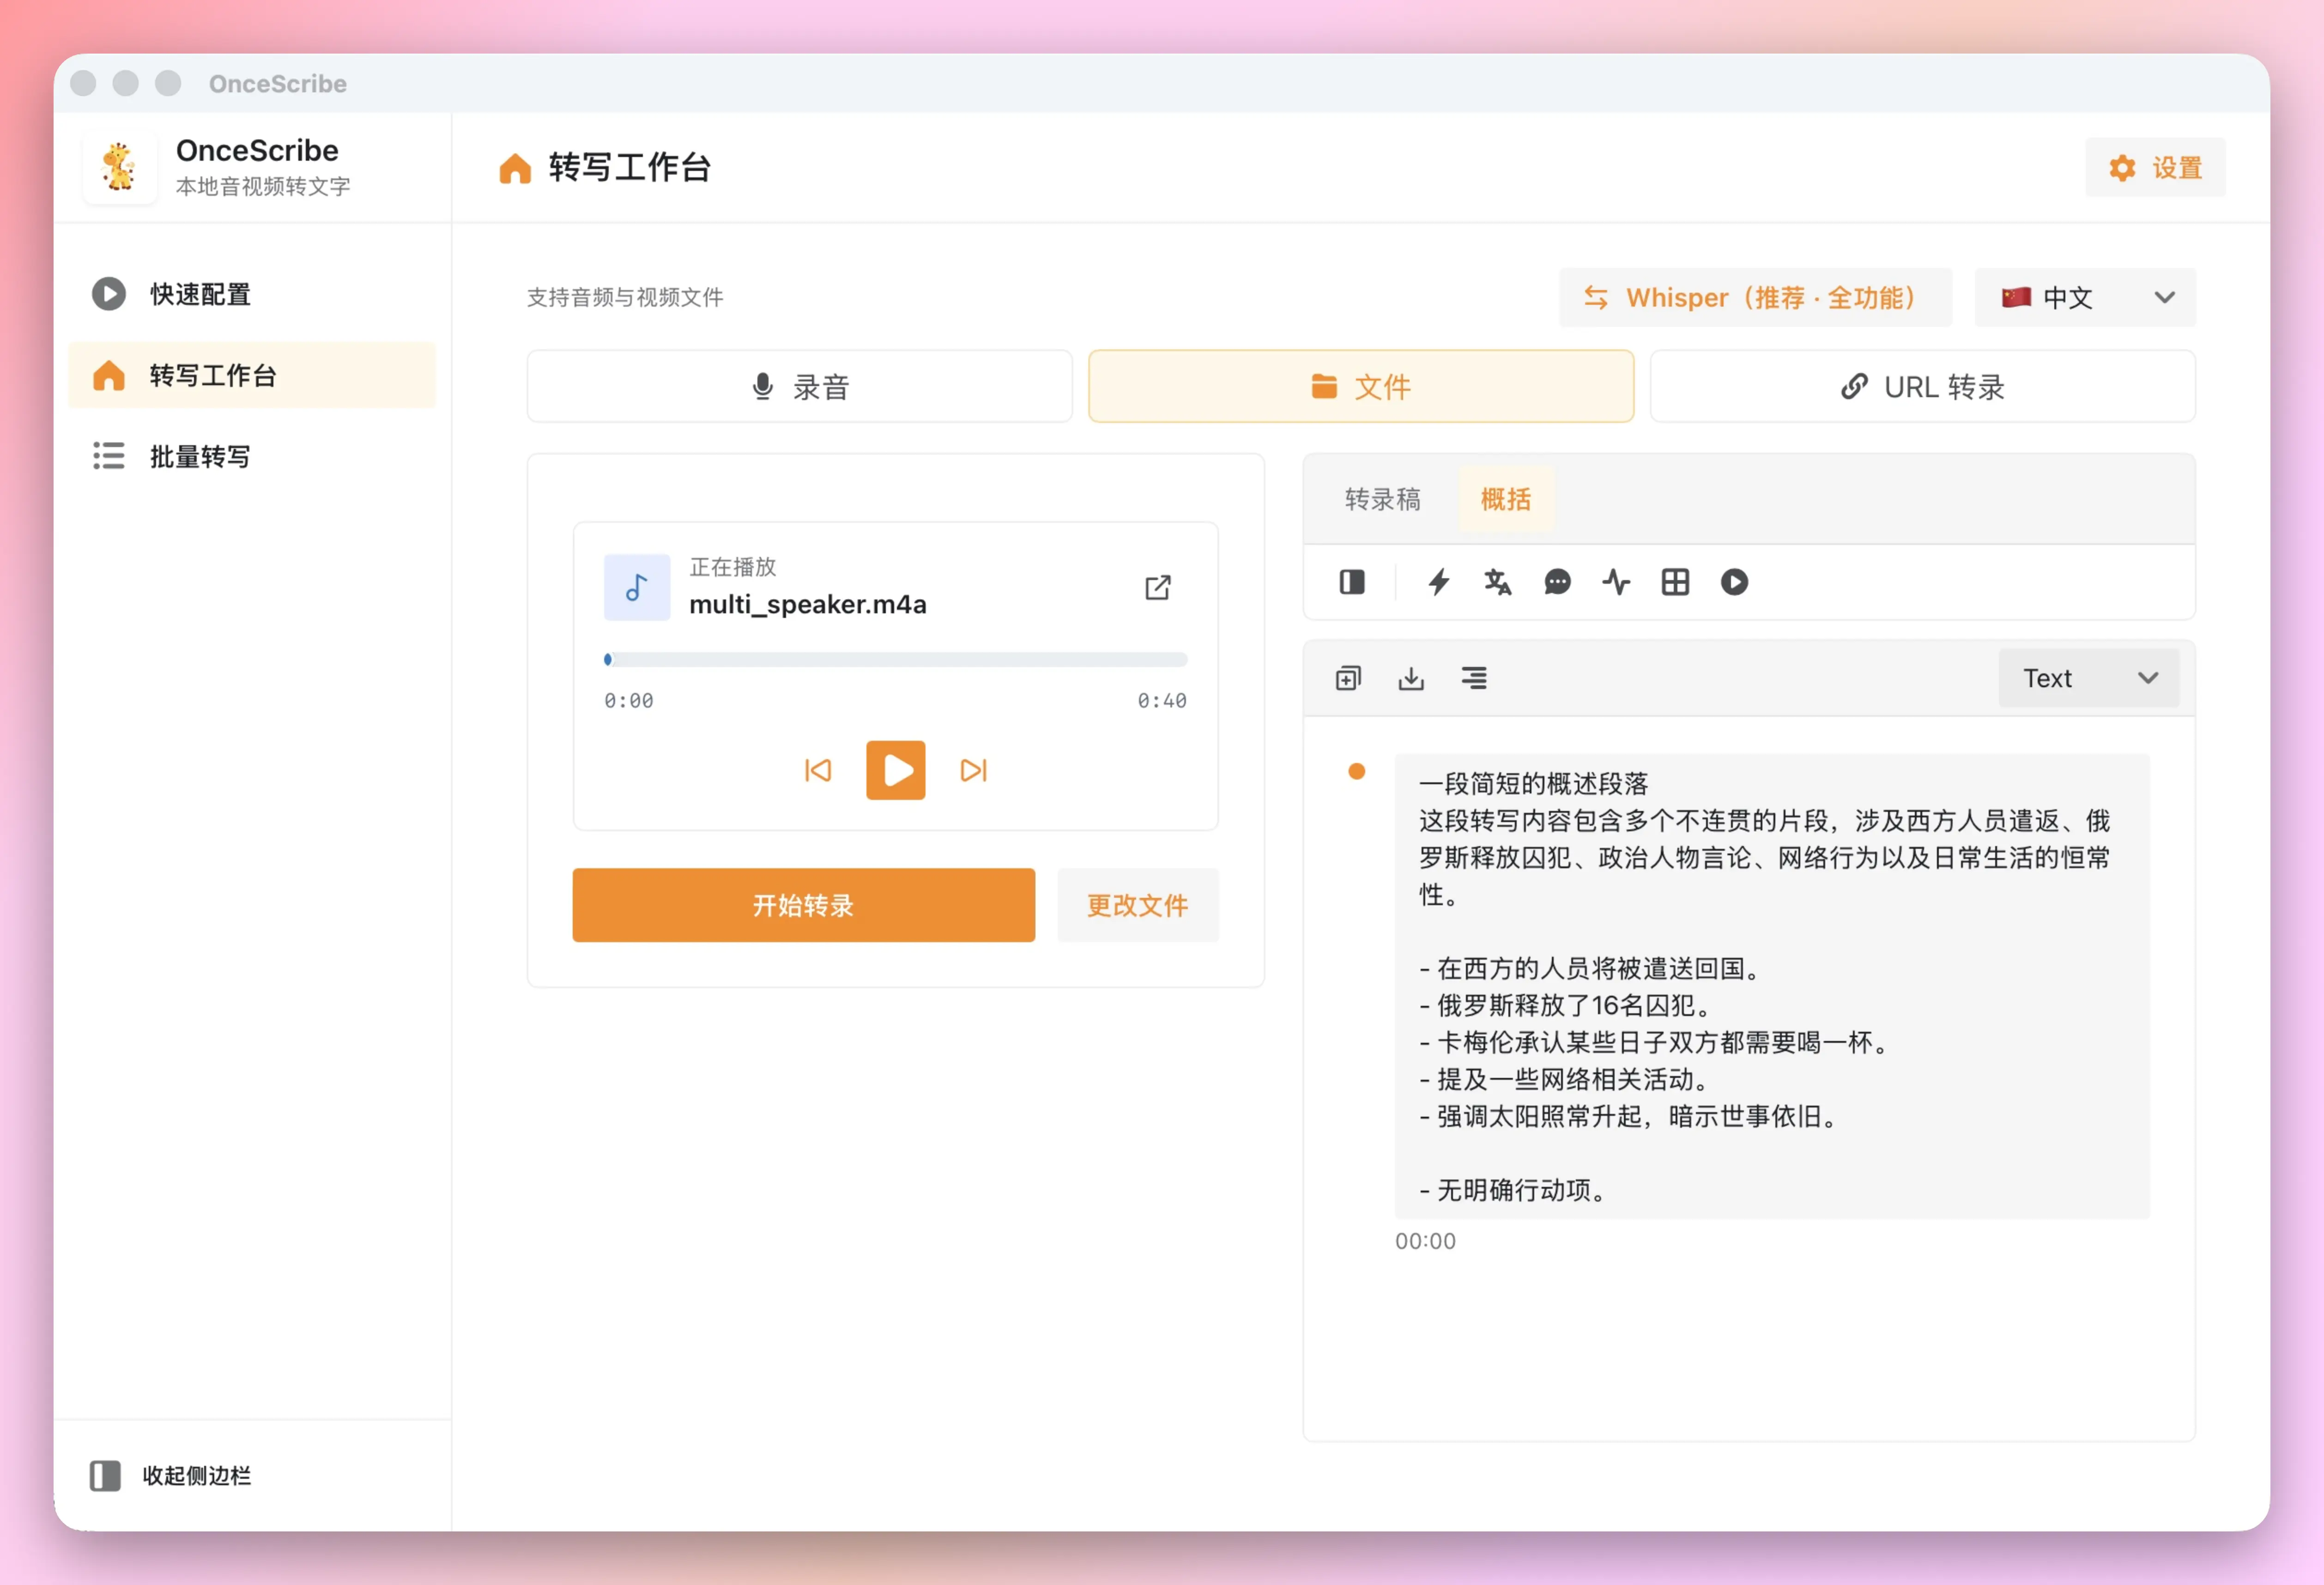Click the table grid icon

[x=1675, y=582]
